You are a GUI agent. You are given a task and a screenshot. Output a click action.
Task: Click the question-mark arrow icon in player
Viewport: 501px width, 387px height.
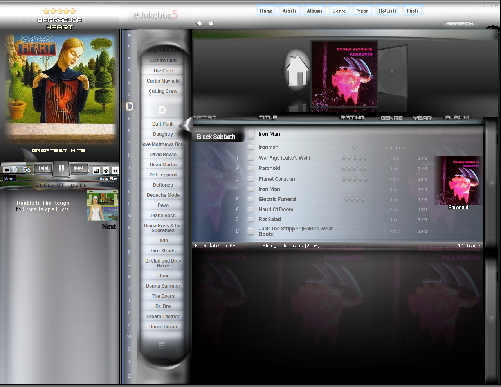pos(106,171)
